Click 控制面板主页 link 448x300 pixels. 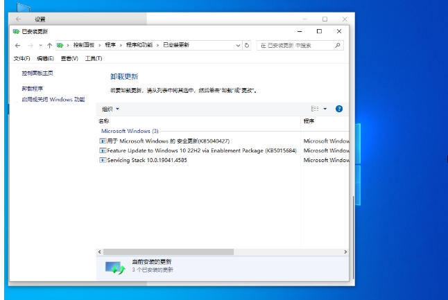coord(37,73)
